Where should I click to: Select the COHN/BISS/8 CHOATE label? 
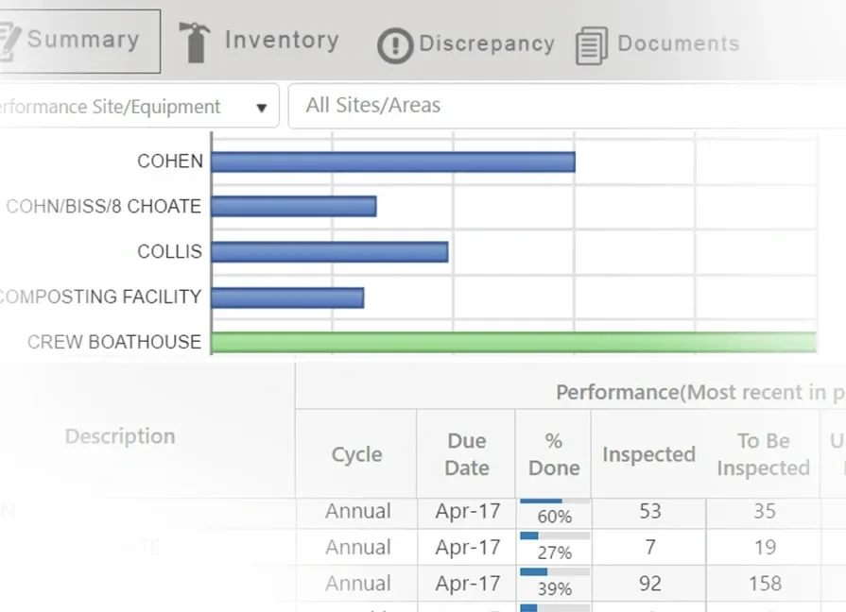(x=104, y=206)
